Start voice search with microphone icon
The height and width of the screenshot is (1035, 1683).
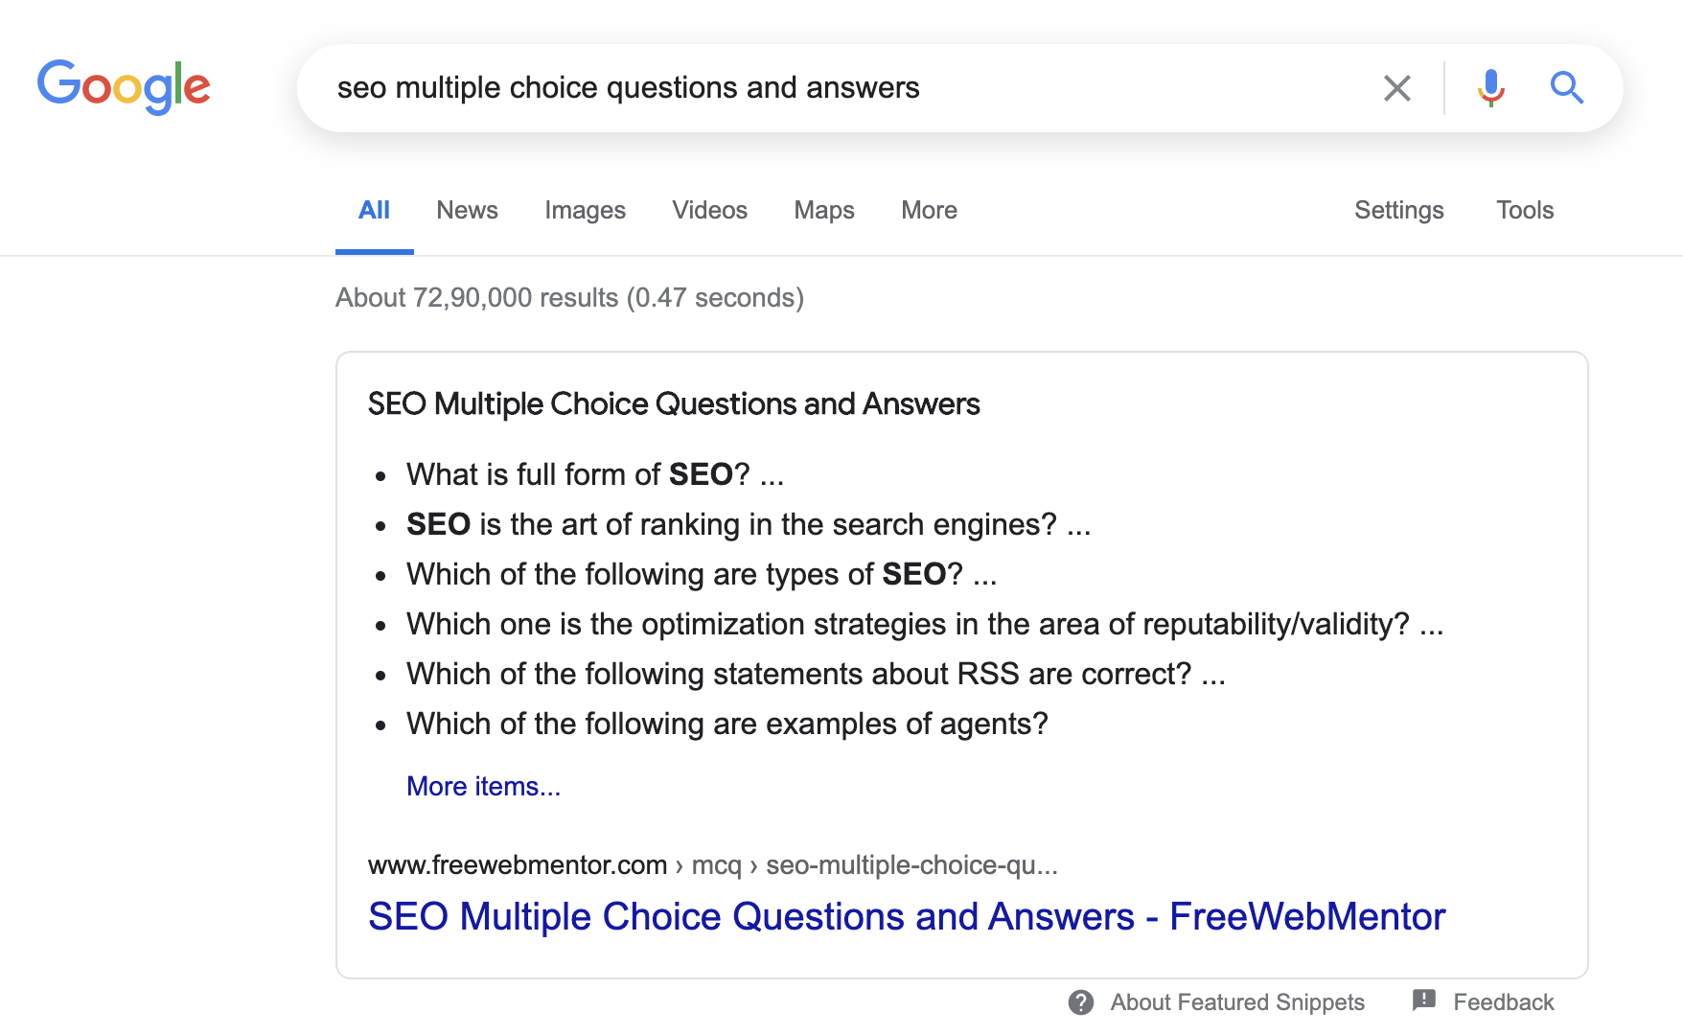1490,88
